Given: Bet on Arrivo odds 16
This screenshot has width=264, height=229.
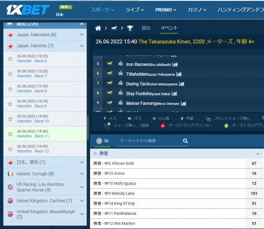Looking at the screenshot, I should pos(254,174).
